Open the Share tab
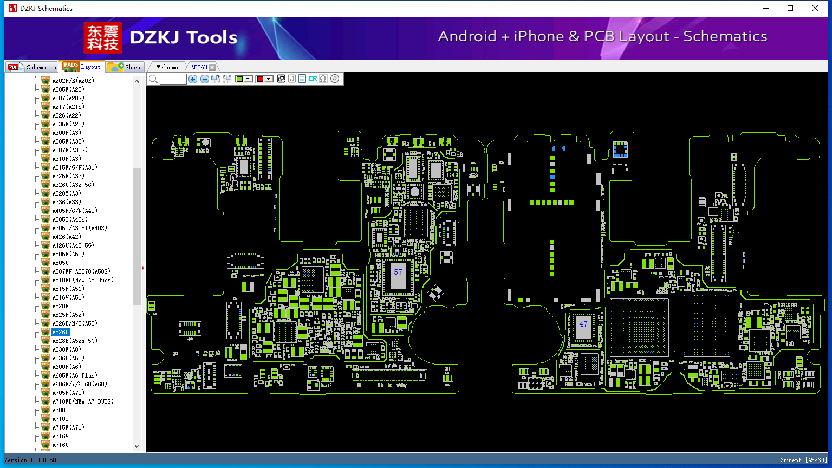This screenshot has height=468, width=832. (x=125, y=67)
